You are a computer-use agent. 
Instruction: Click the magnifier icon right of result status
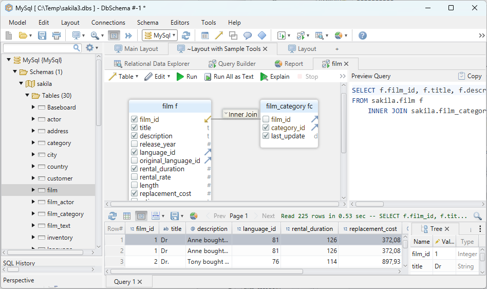478,215
